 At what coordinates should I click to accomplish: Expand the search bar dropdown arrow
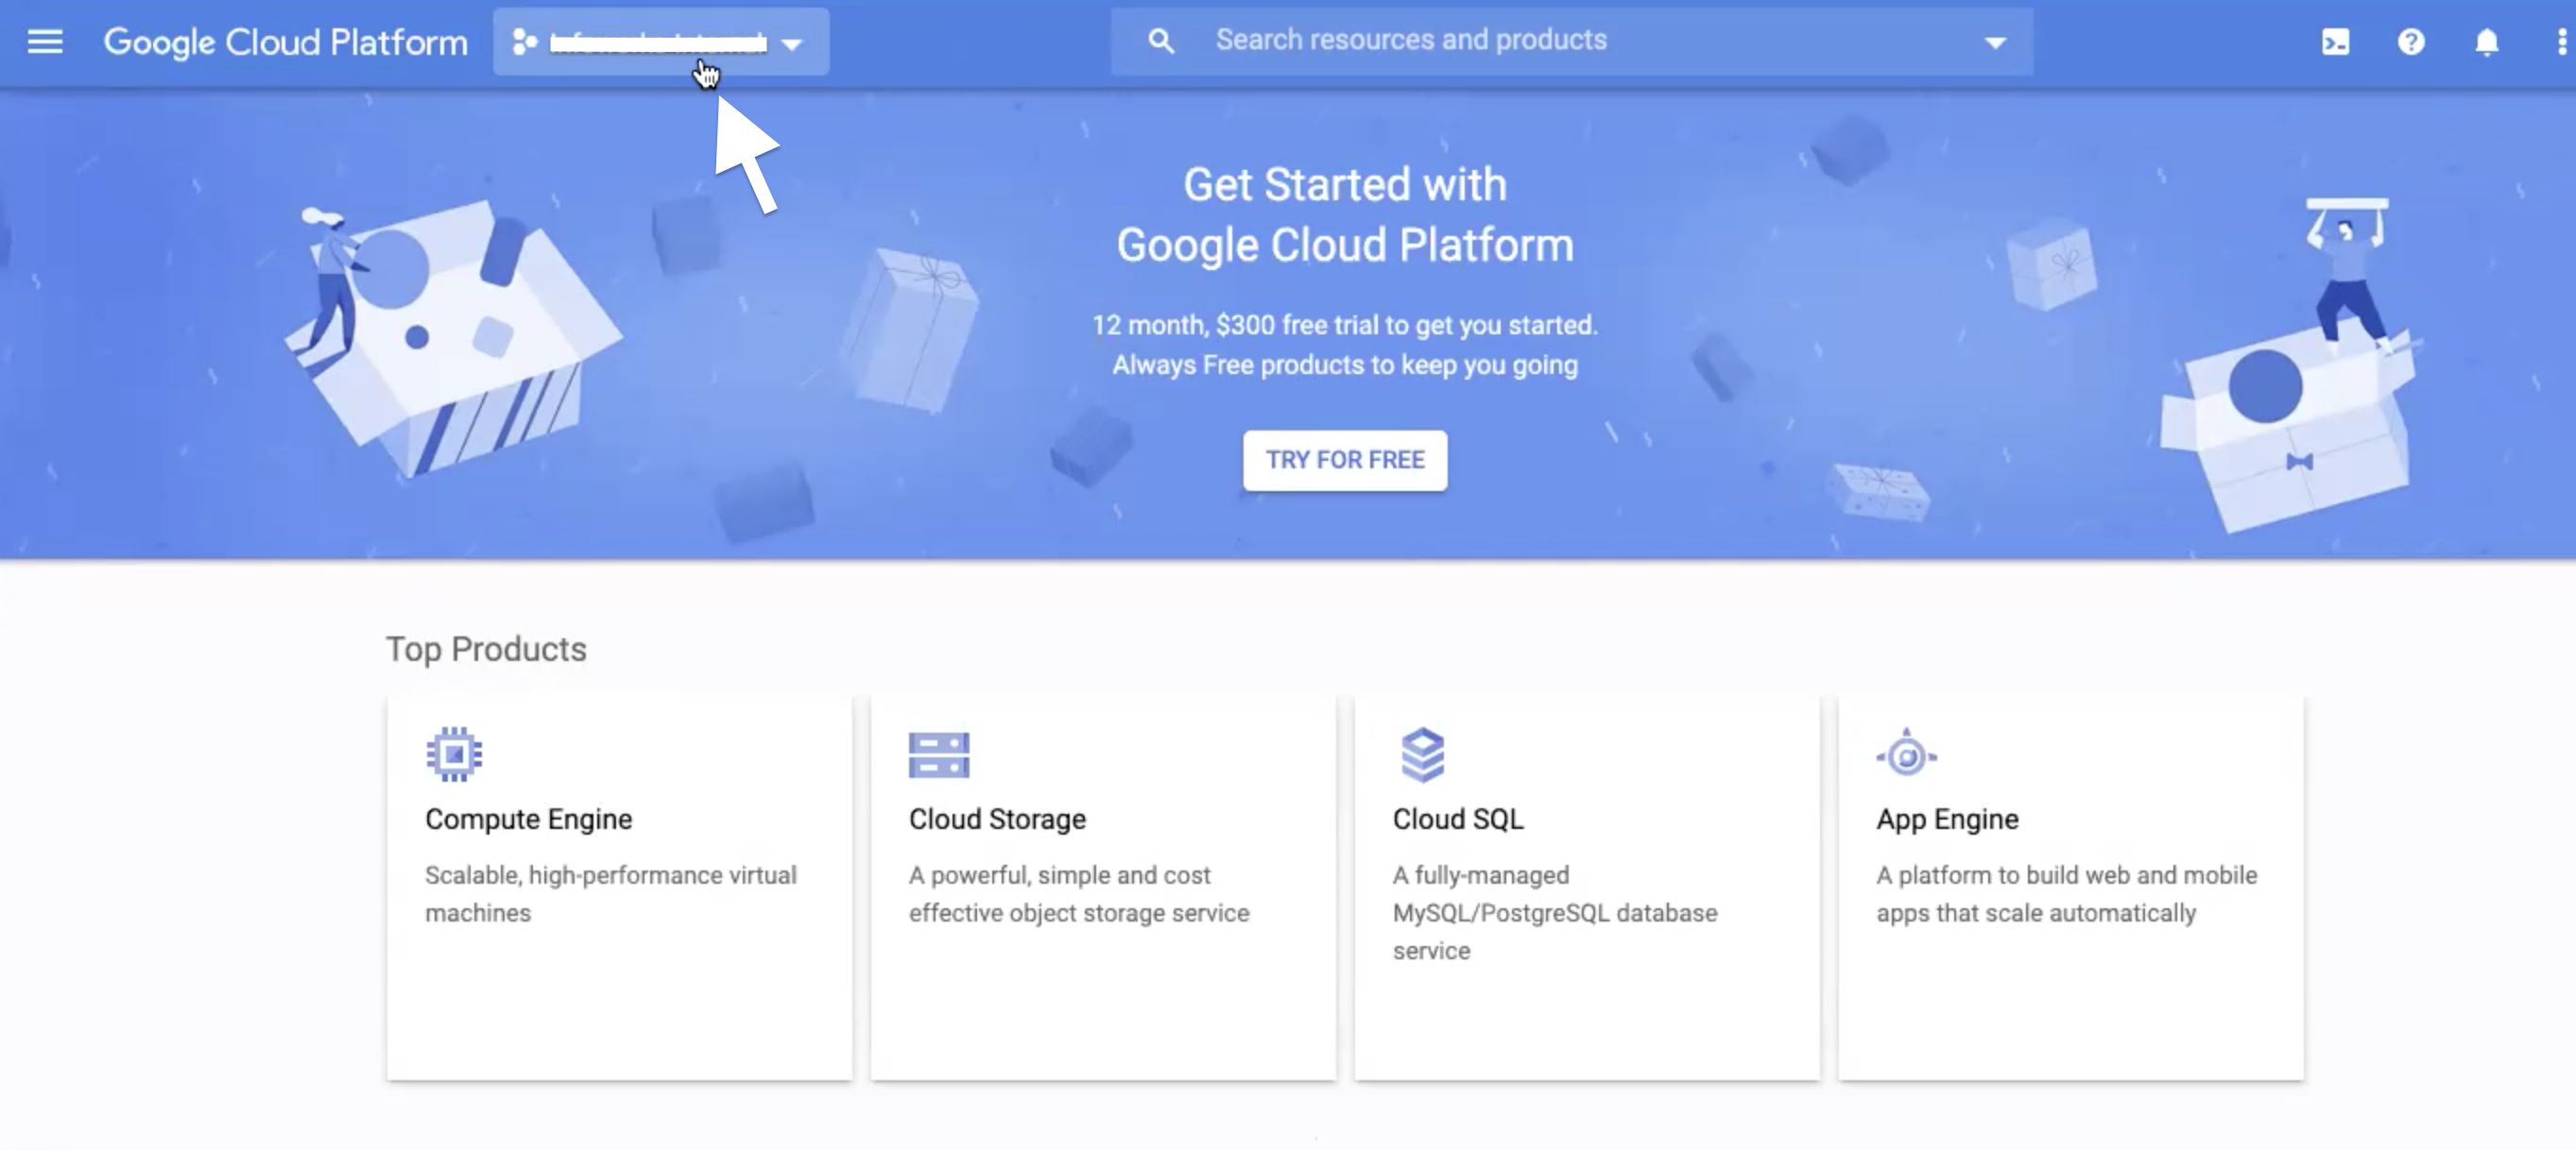coord(1995,43)
